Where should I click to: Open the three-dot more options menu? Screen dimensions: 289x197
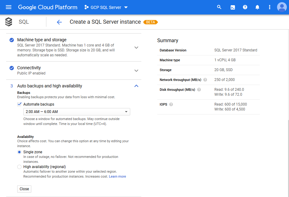point(269,7)
